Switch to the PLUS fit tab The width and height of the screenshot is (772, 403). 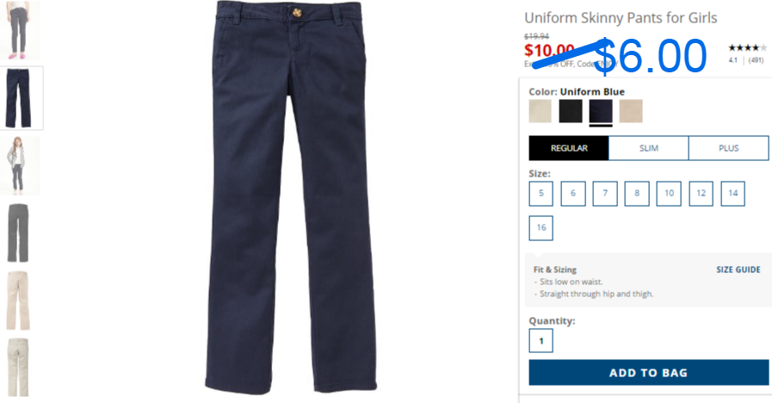[729, 148]
